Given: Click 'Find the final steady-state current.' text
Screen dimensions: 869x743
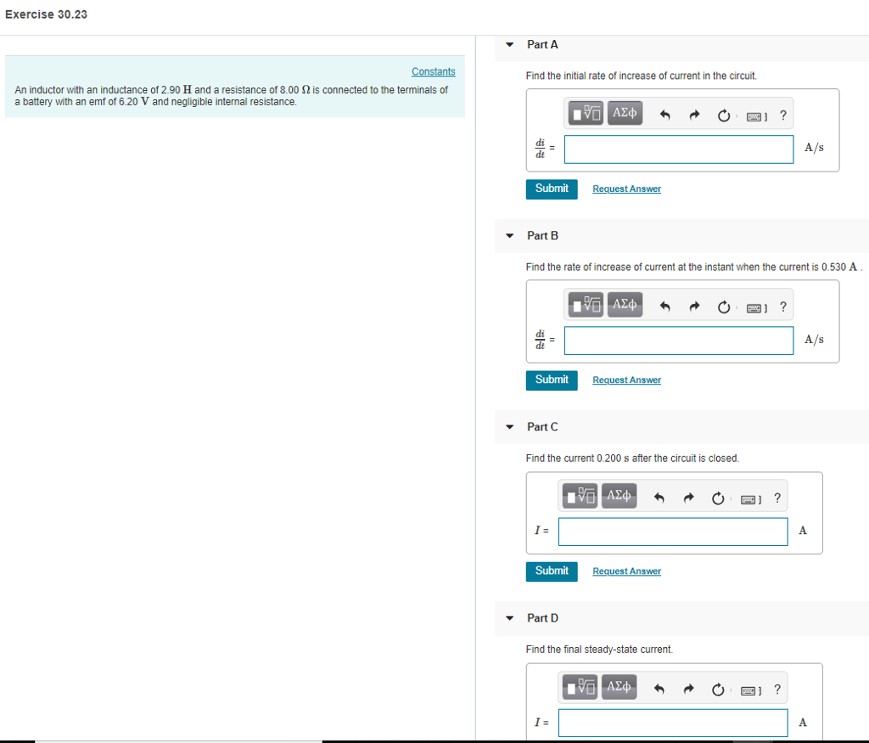Looking at the screenshot, I should point(599,650).
